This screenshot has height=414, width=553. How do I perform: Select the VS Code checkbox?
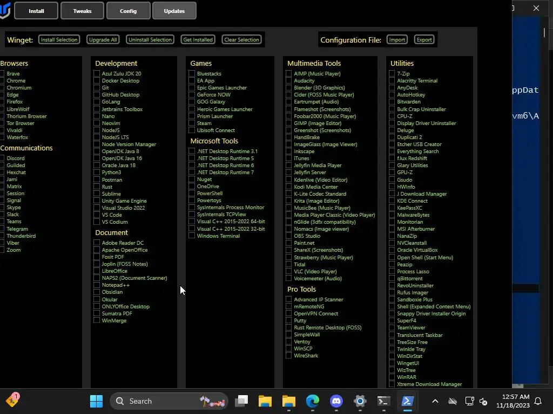[x=97, y=215]
